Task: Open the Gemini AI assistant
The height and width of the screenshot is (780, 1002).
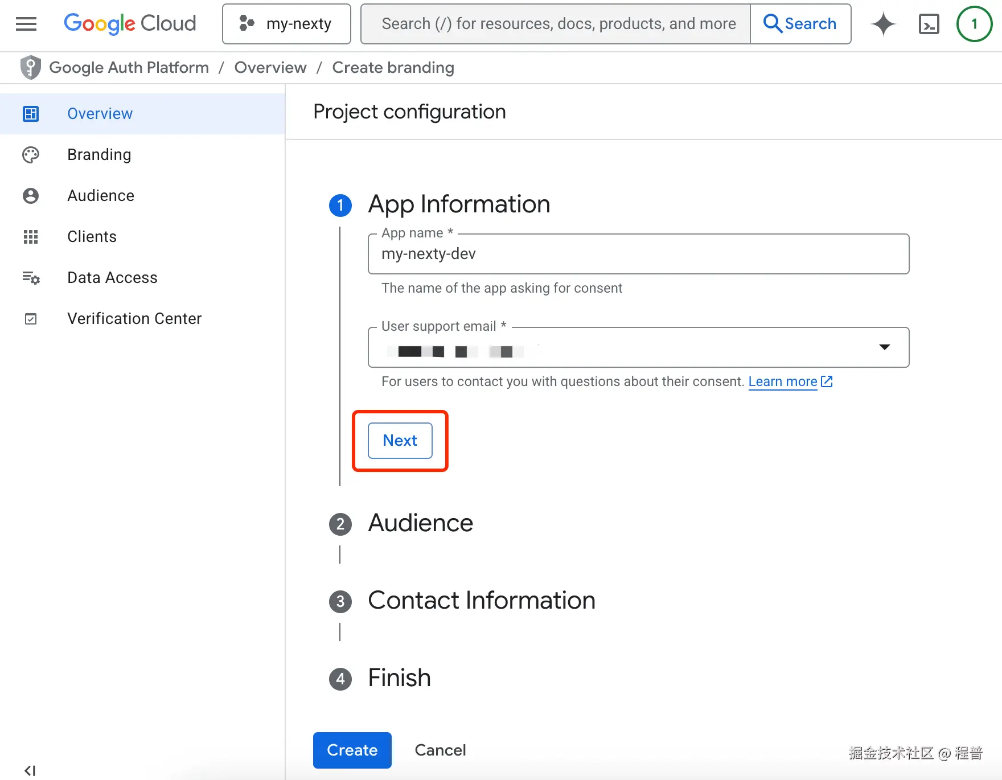Action: [x=883, y=24]
